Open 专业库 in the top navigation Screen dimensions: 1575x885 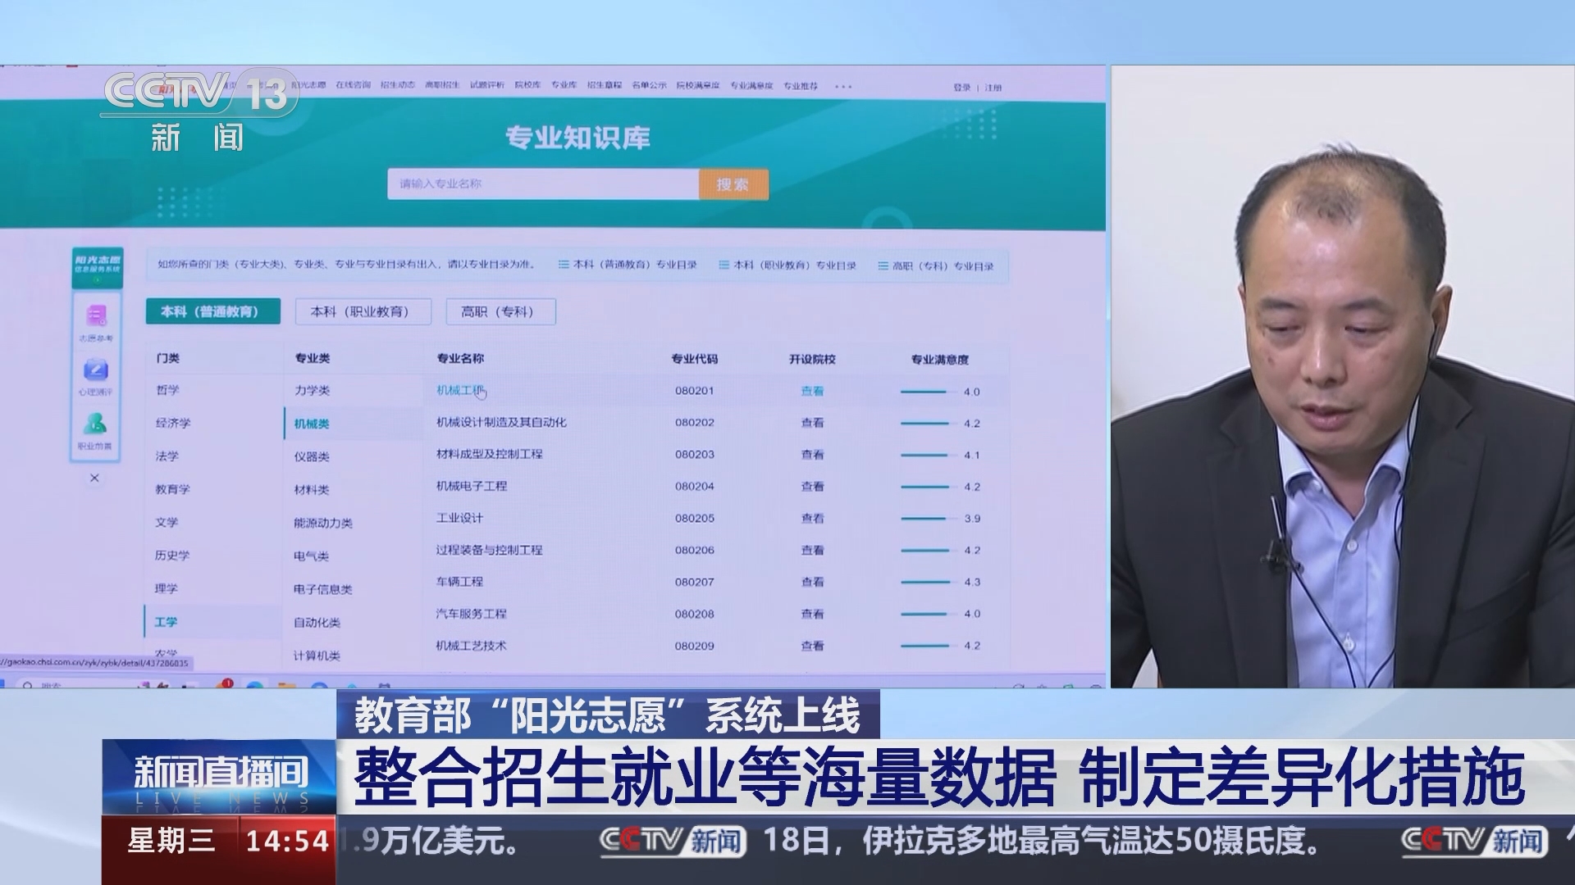pos(564,84)
